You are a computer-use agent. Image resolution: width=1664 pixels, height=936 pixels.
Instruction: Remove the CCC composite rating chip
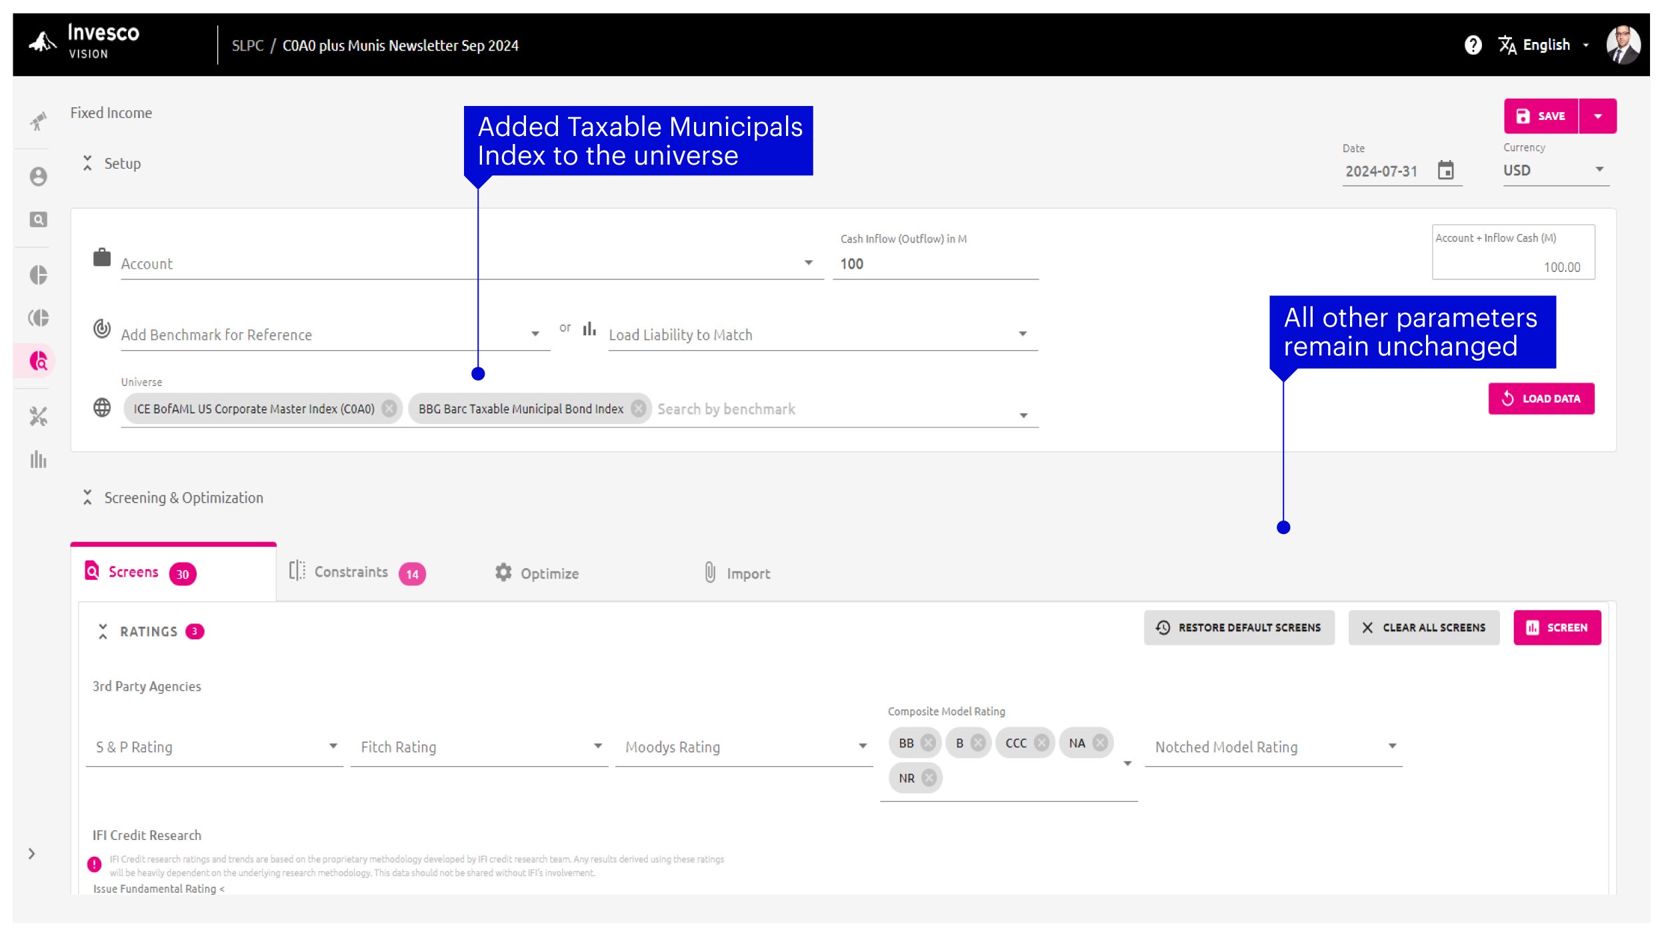[1041, 743]
